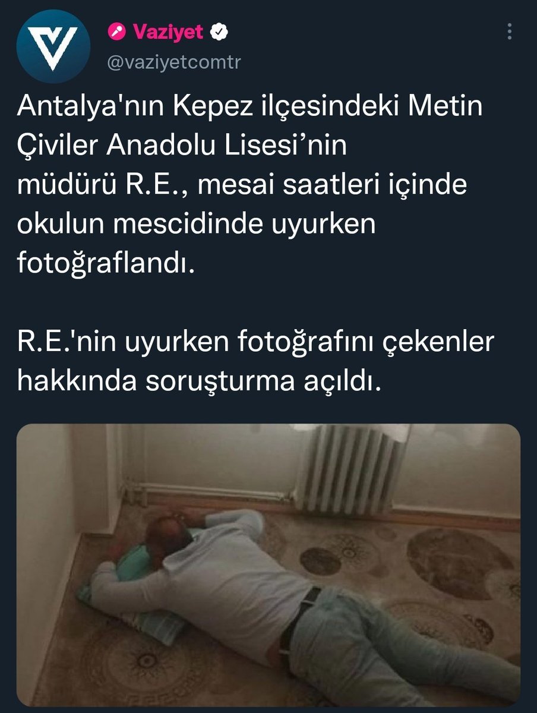Click the text Çiviler Anadolu Lisesi'nin
537x713 pixels.
coord(181,146)
